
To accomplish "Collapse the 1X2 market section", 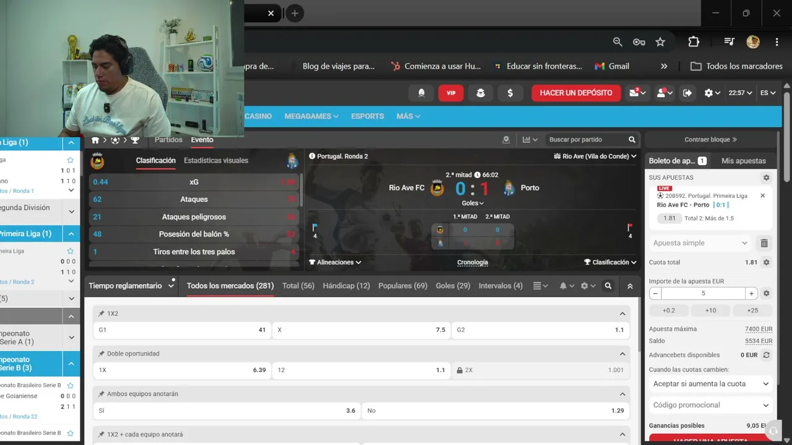I will [x=622, y=313].
